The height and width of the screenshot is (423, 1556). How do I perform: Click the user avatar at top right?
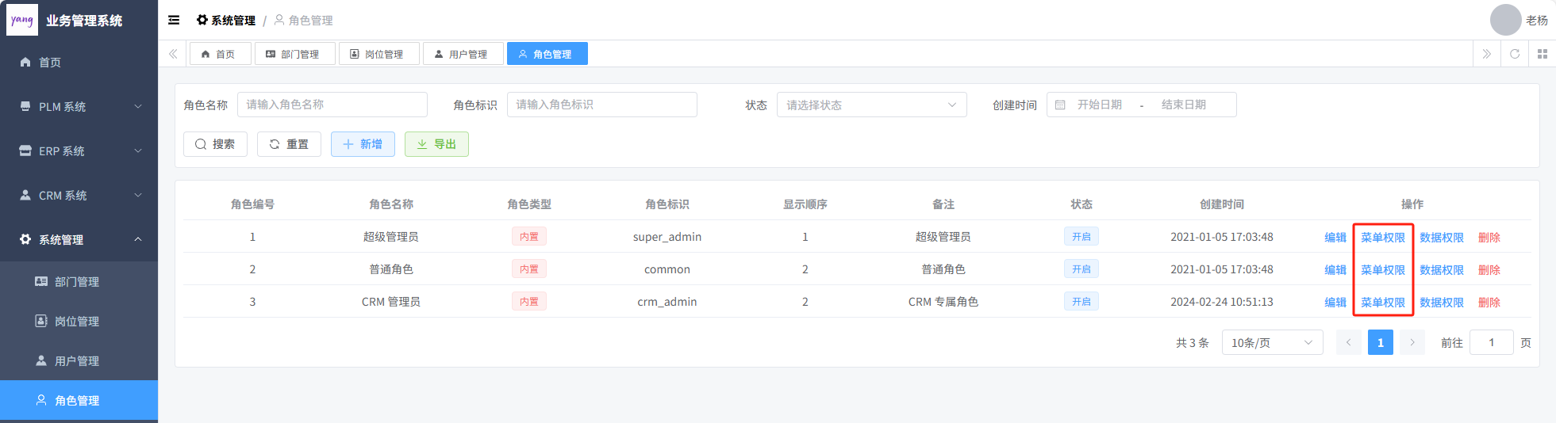point(1505,20)
